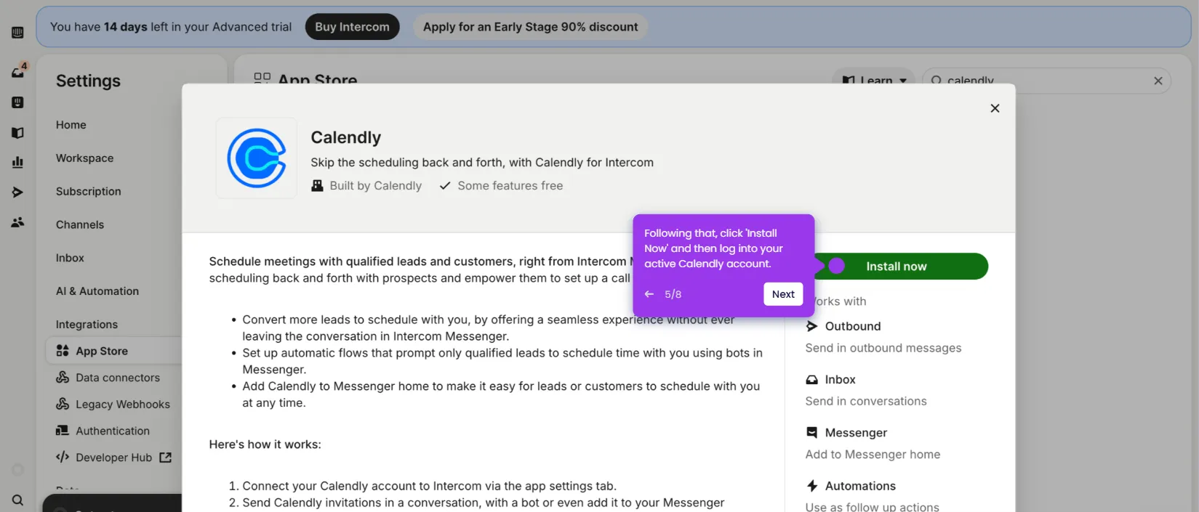
Task: Open Channels settings item
Action: [80, 225]
